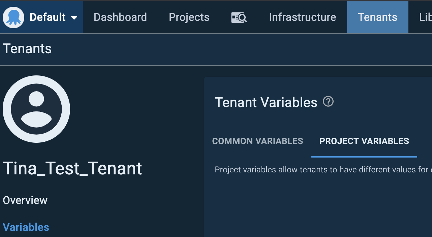The height and width of the screenshot is (237, 432).
Task: Switch to the Common Variables tab
Action: coord(257,141)
